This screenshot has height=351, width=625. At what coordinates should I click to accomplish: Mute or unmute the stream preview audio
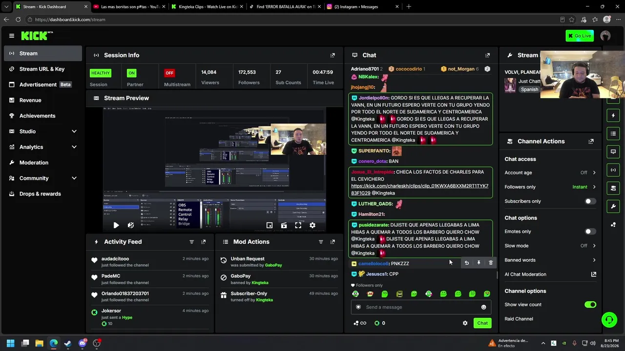click(x=130, y=225)
